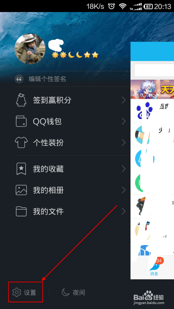This screenshot has width=174, height=309.
Task: Tap the search field in message panel
Action: click(x=154, y=70)
